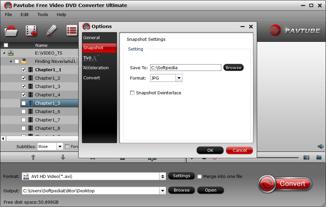Click the red task list icon
The width and height of the screenshot is (326, 207).
72,30
